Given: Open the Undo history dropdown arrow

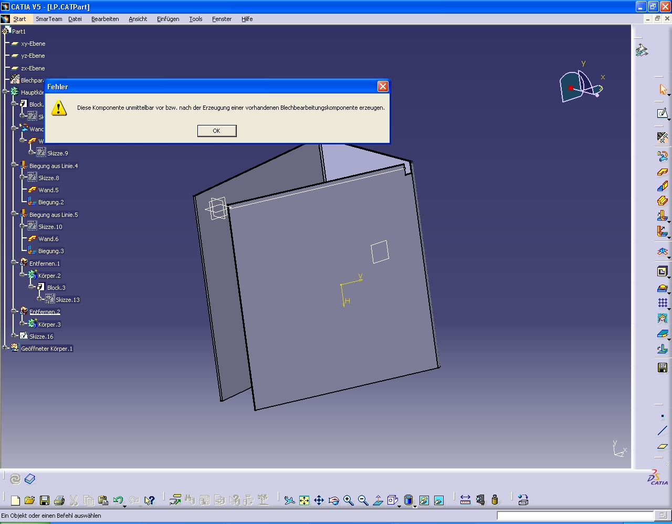Looking at the screenshot, I should (124, 506).
